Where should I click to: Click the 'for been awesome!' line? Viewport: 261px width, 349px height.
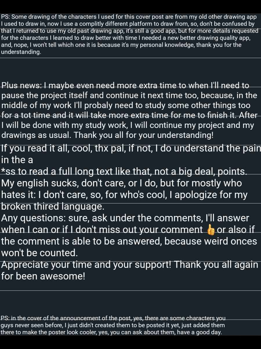tap(43, 276)
